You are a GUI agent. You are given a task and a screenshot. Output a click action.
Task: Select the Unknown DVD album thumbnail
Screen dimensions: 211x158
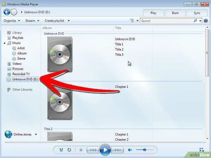tap(60, 54)
